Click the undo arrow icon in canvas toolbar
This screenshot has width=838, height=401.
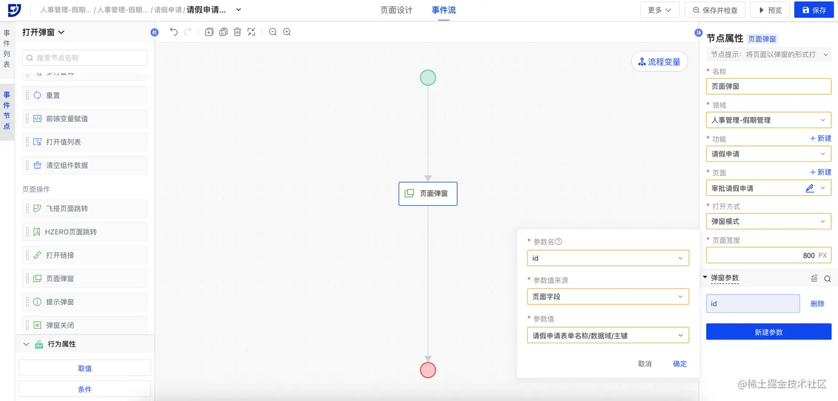click(x=173, y=32)
